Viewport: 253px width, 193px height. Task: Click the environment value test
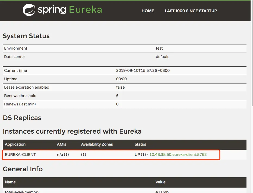(x=159, y=48)
